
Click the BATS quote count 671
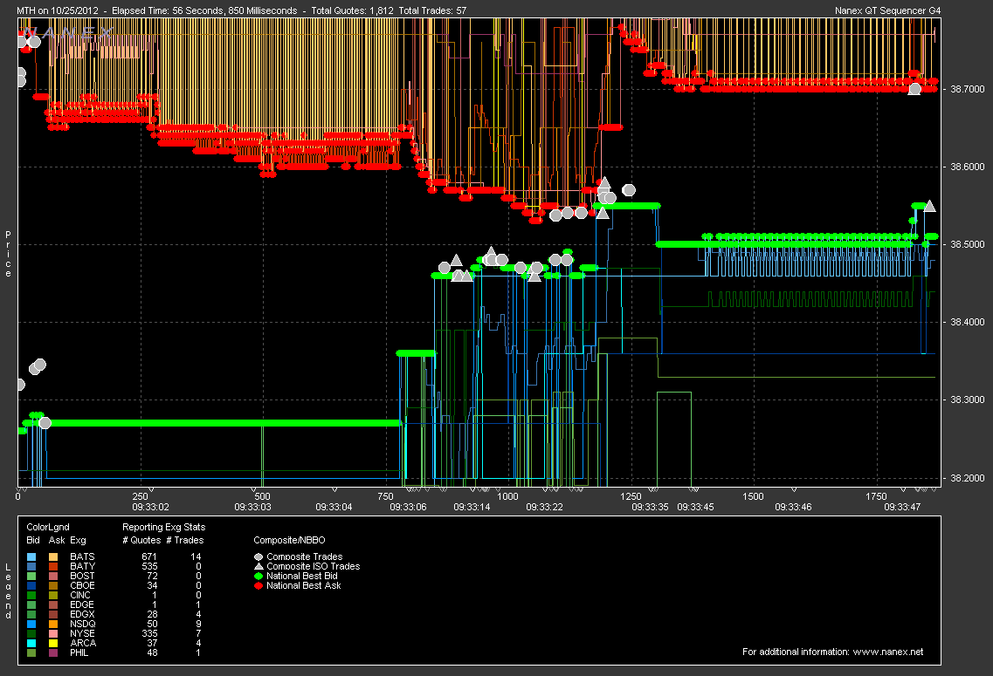148,557
